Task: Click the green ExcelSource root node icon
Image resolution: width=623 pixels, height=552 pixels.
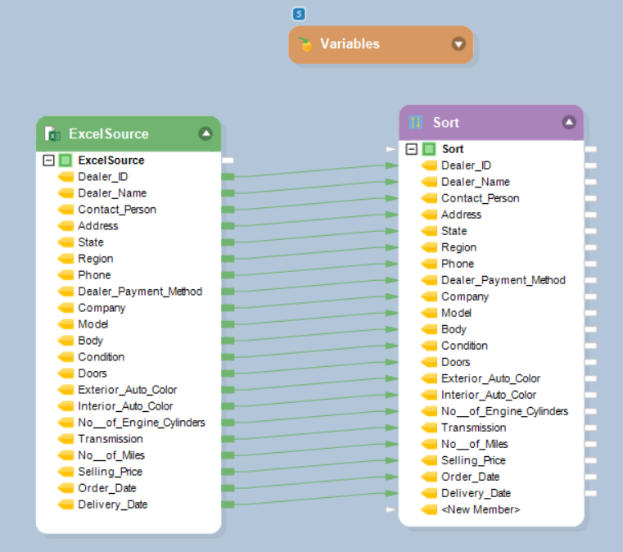Action: coord(65,161)
